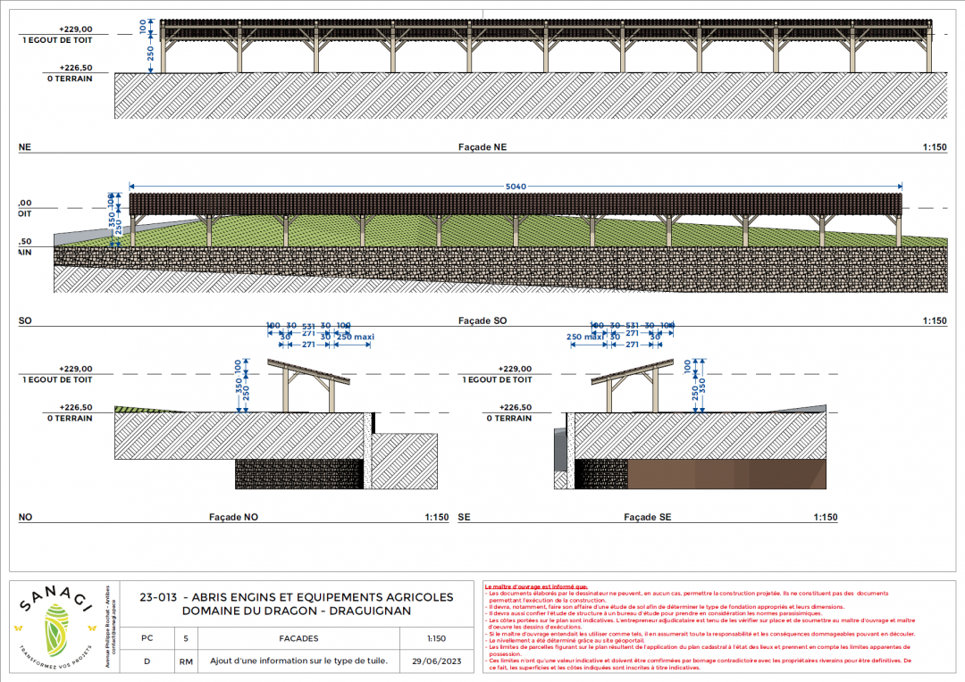The height and width of the screenshot is (682, 965).
Task: Select the project title 23-013 ABRIS ENGINS
Action: 297,597
